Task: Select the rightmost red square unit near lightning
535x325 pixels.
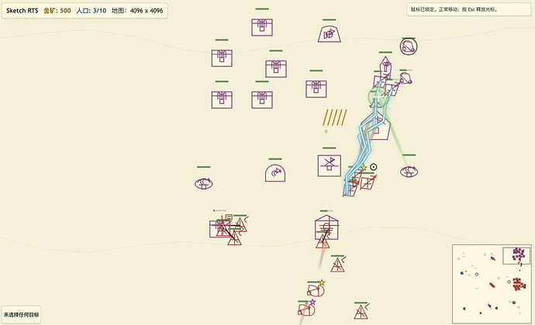Action: point(368,183)
